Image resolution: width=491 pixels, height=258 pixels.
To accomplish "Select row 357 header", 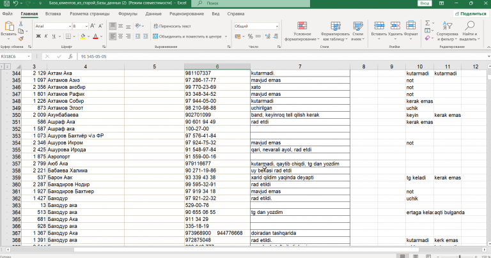I will tap(16, 163).
